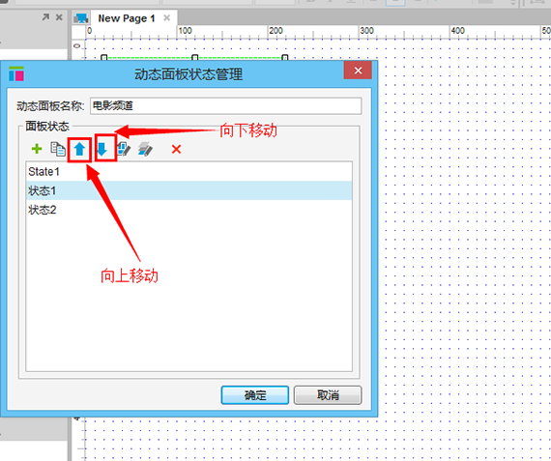Image resolution: width=551 pixels, height=461 pixels.
Task: Close the dynamic panel state manager dialog
Action: coord(358,71)
